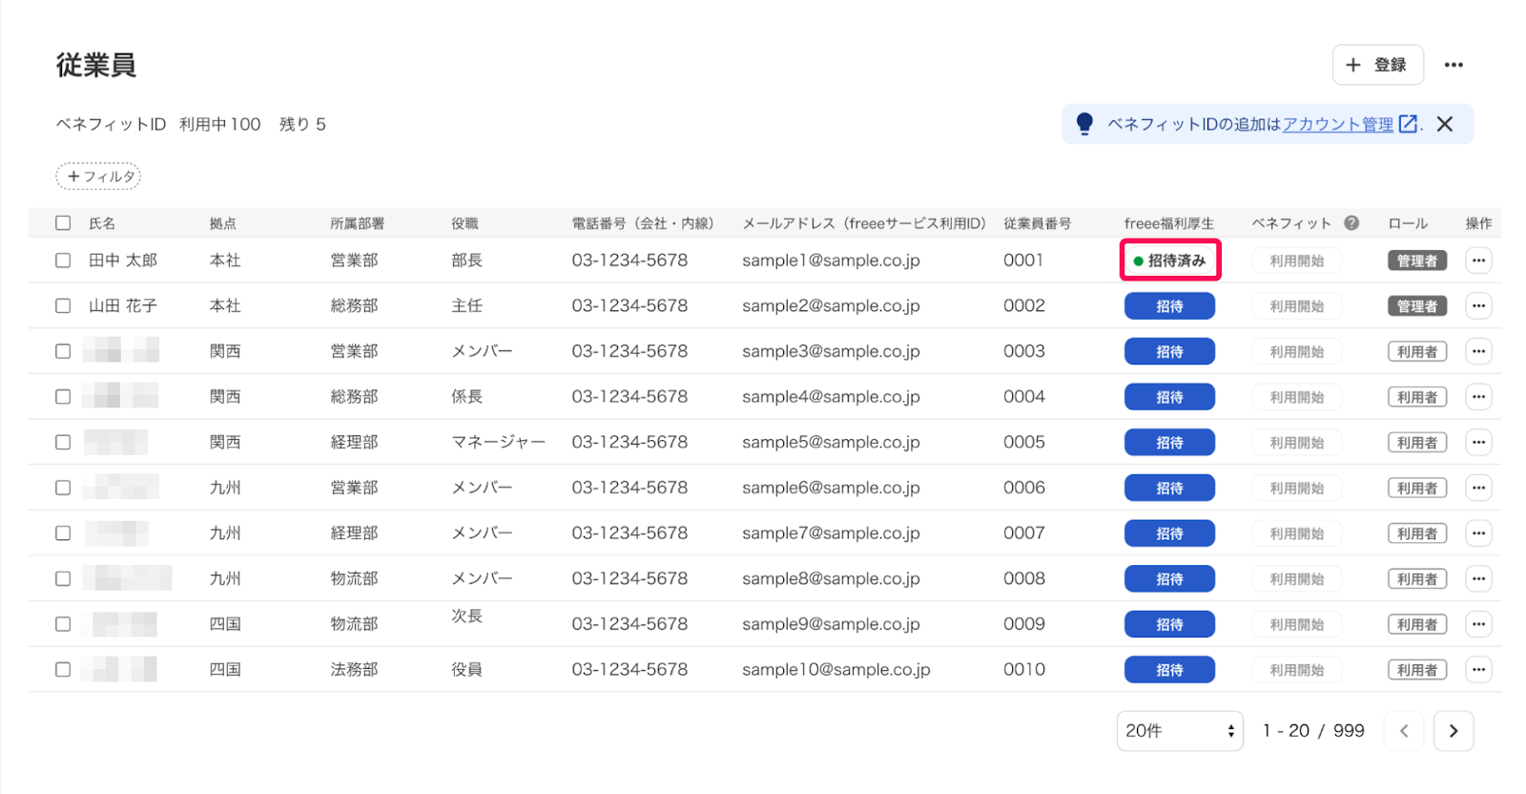The height and width of the screenshot is (794, 1526).
Task: Toggle the select-all checkbox in table header
Action: [63, 222]
